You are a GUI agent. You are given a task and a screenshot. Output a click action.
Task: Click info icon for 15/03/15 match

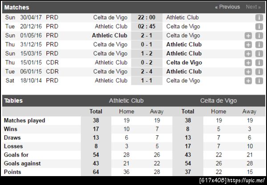pyautogui.click(x=259, y=54)
